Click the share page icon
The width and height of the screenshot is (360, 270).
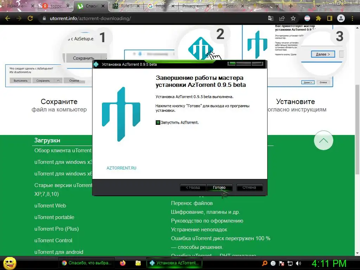[x=282, y=18]
